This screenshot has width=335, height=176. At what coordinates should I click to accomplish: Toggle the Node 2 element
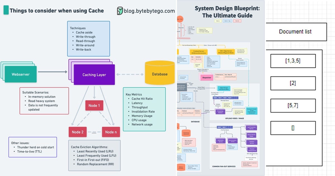click(x=78, y=132)
